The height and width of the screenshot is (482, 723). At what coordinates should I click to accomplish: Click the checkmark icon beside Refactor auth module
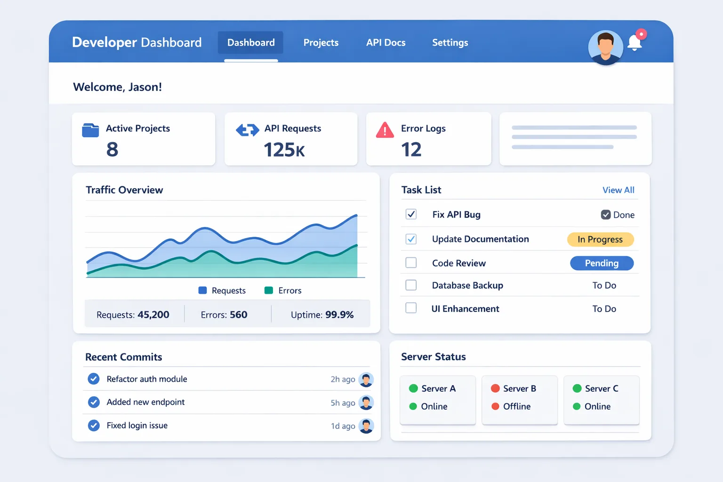click(94, 378)
